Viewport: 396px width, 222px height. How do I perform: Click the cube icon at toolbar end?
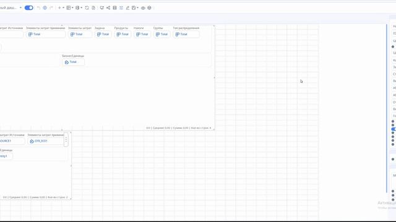tap(149, 8)
